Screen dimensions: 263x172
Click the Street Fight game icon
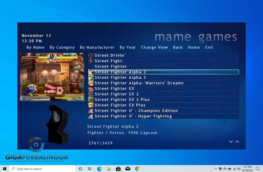coord(91,61)
